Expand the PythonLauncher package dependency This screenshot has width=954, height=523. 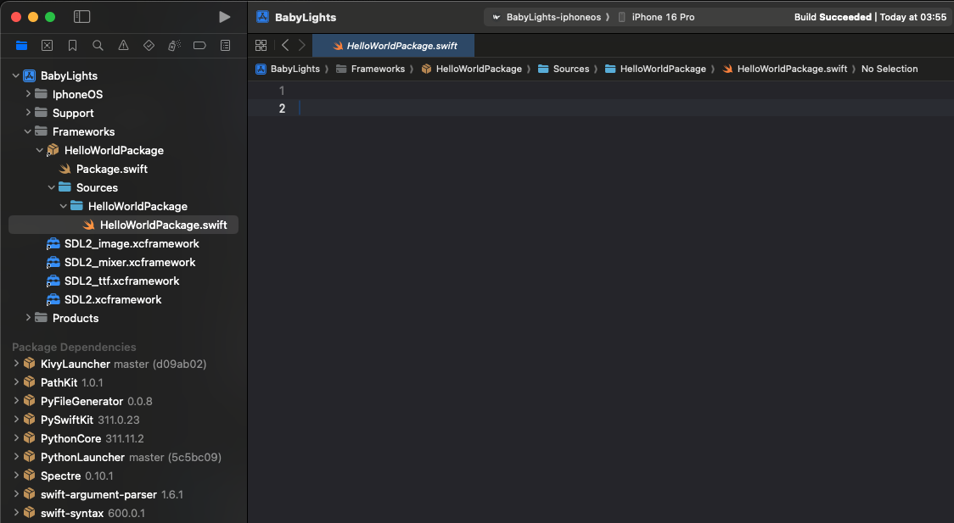tap(16, 457)
